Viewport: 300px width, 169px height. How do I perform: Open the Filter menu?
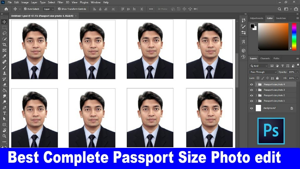(x=61, y=2)
